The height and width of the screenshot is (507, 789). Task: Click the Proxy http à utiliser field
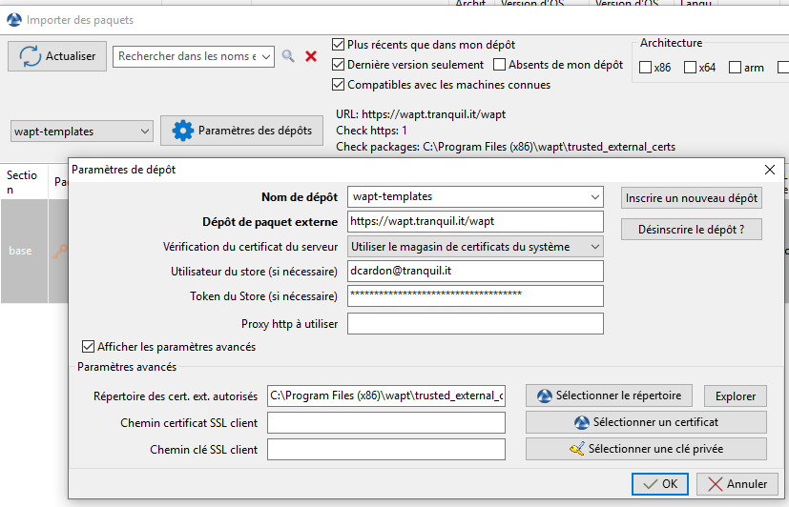coord(475,324)
